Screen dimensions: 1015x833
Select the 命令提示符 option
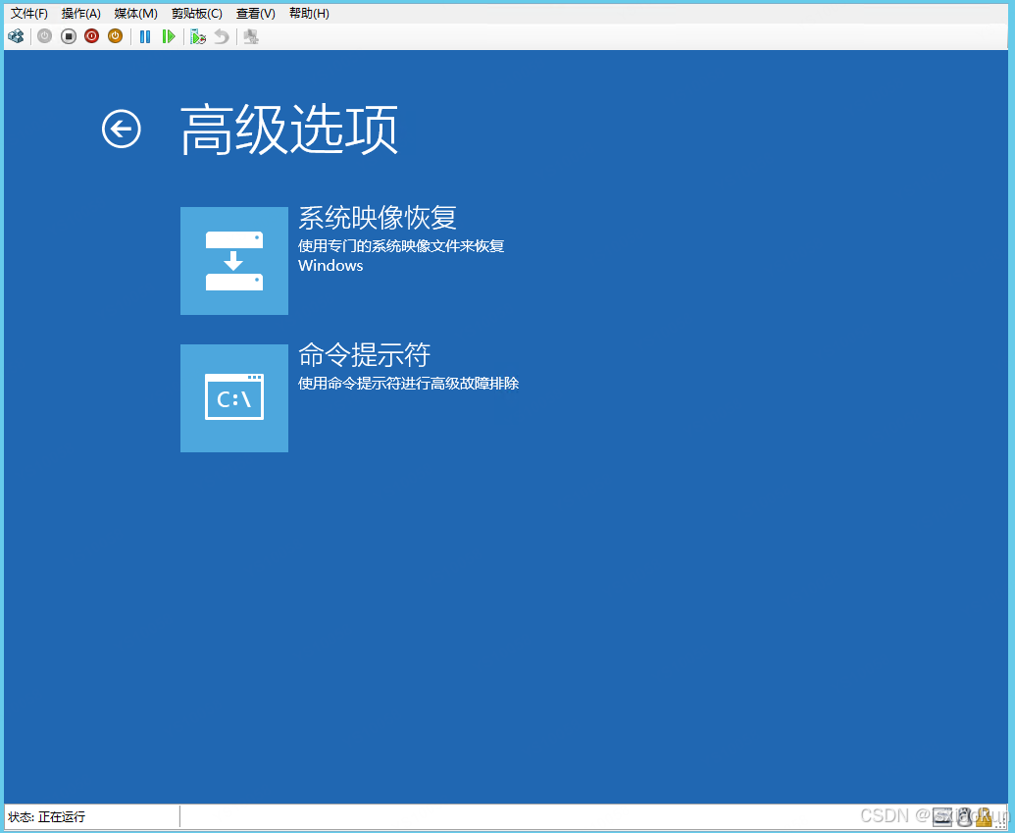click(x=363, y=355)
